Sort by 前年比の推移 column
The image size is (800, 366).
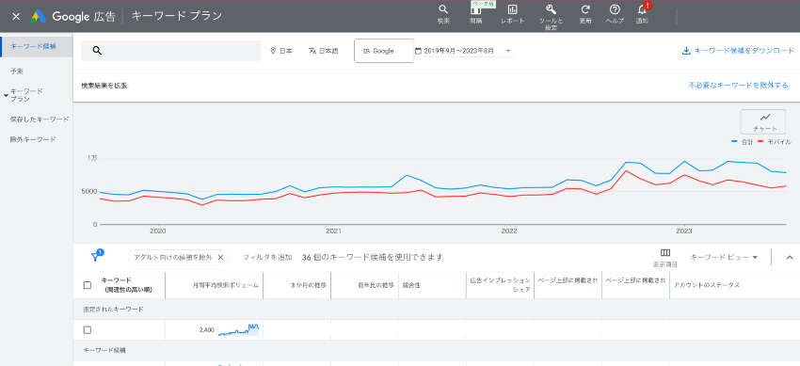376,285
